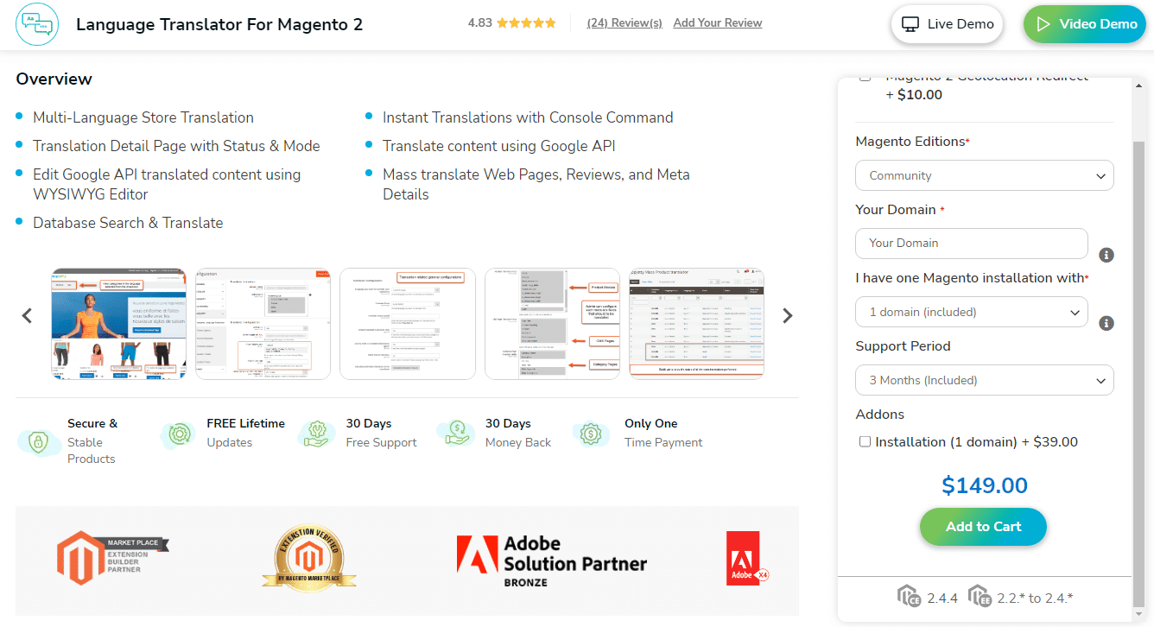The width and height of the screenshot is (1154, 627).
Task: Click the 4.83 rating value
Action: tap(479, 23)
